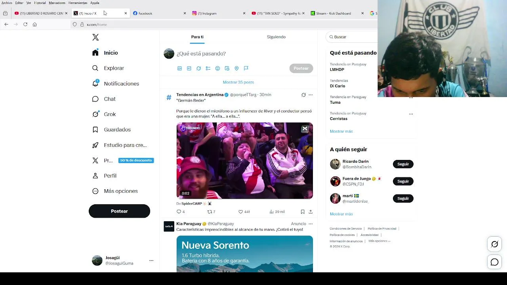The height and width of the screenshot is (285, 507).
Task: Click Mostrar más under trends
Action: 341,131
